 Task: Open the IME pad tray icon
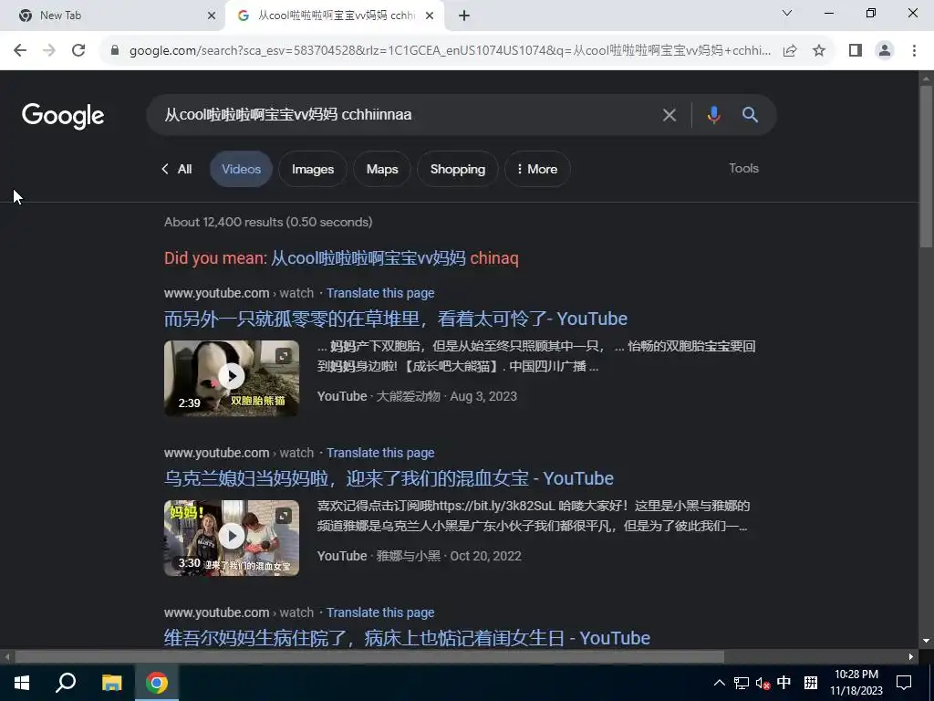[x=811, y=683]
